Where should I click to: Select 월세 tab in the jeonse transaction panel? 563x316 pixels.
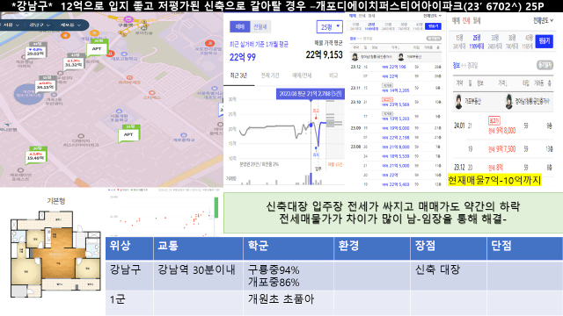(477, 21)
